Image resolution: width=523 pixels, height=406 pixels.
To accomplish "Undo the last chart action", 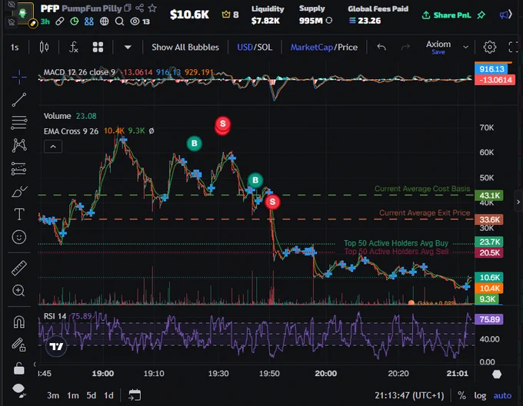I will coord(381,48).
